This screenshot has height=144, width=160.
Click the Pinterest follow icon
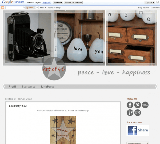coord(138,105)
